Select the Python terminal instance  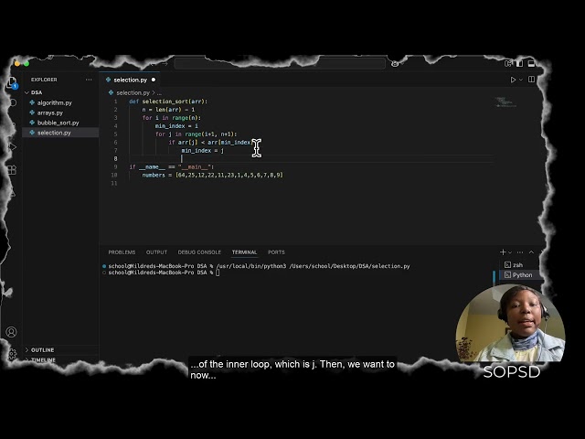click(518, 275)
